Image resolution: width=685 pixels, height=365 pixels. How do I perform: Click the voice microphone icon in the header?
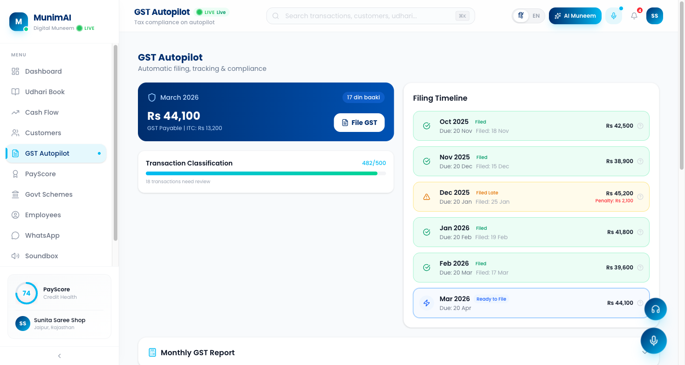(x=613, y=15)
